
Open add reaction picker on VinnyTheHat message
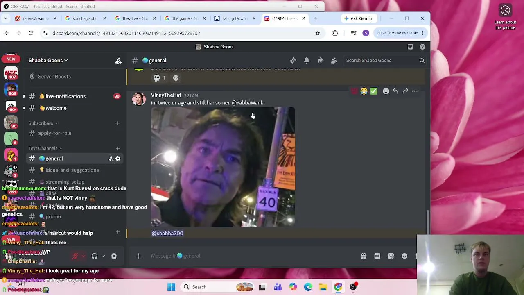386,91
